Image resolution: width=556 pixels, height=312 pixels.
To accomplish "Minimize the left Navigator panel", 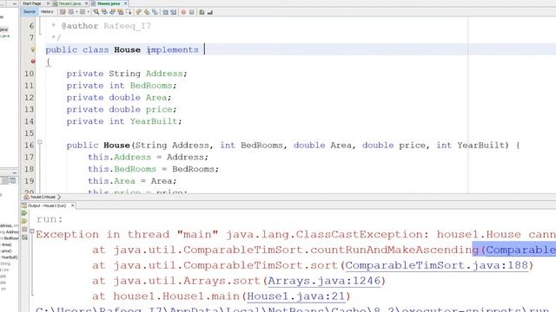I will pyautogui.click(x=15, y=172).
